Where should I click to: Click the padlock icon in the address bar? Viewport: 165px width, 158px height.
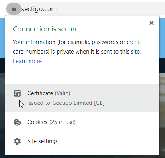pos(14,9)
